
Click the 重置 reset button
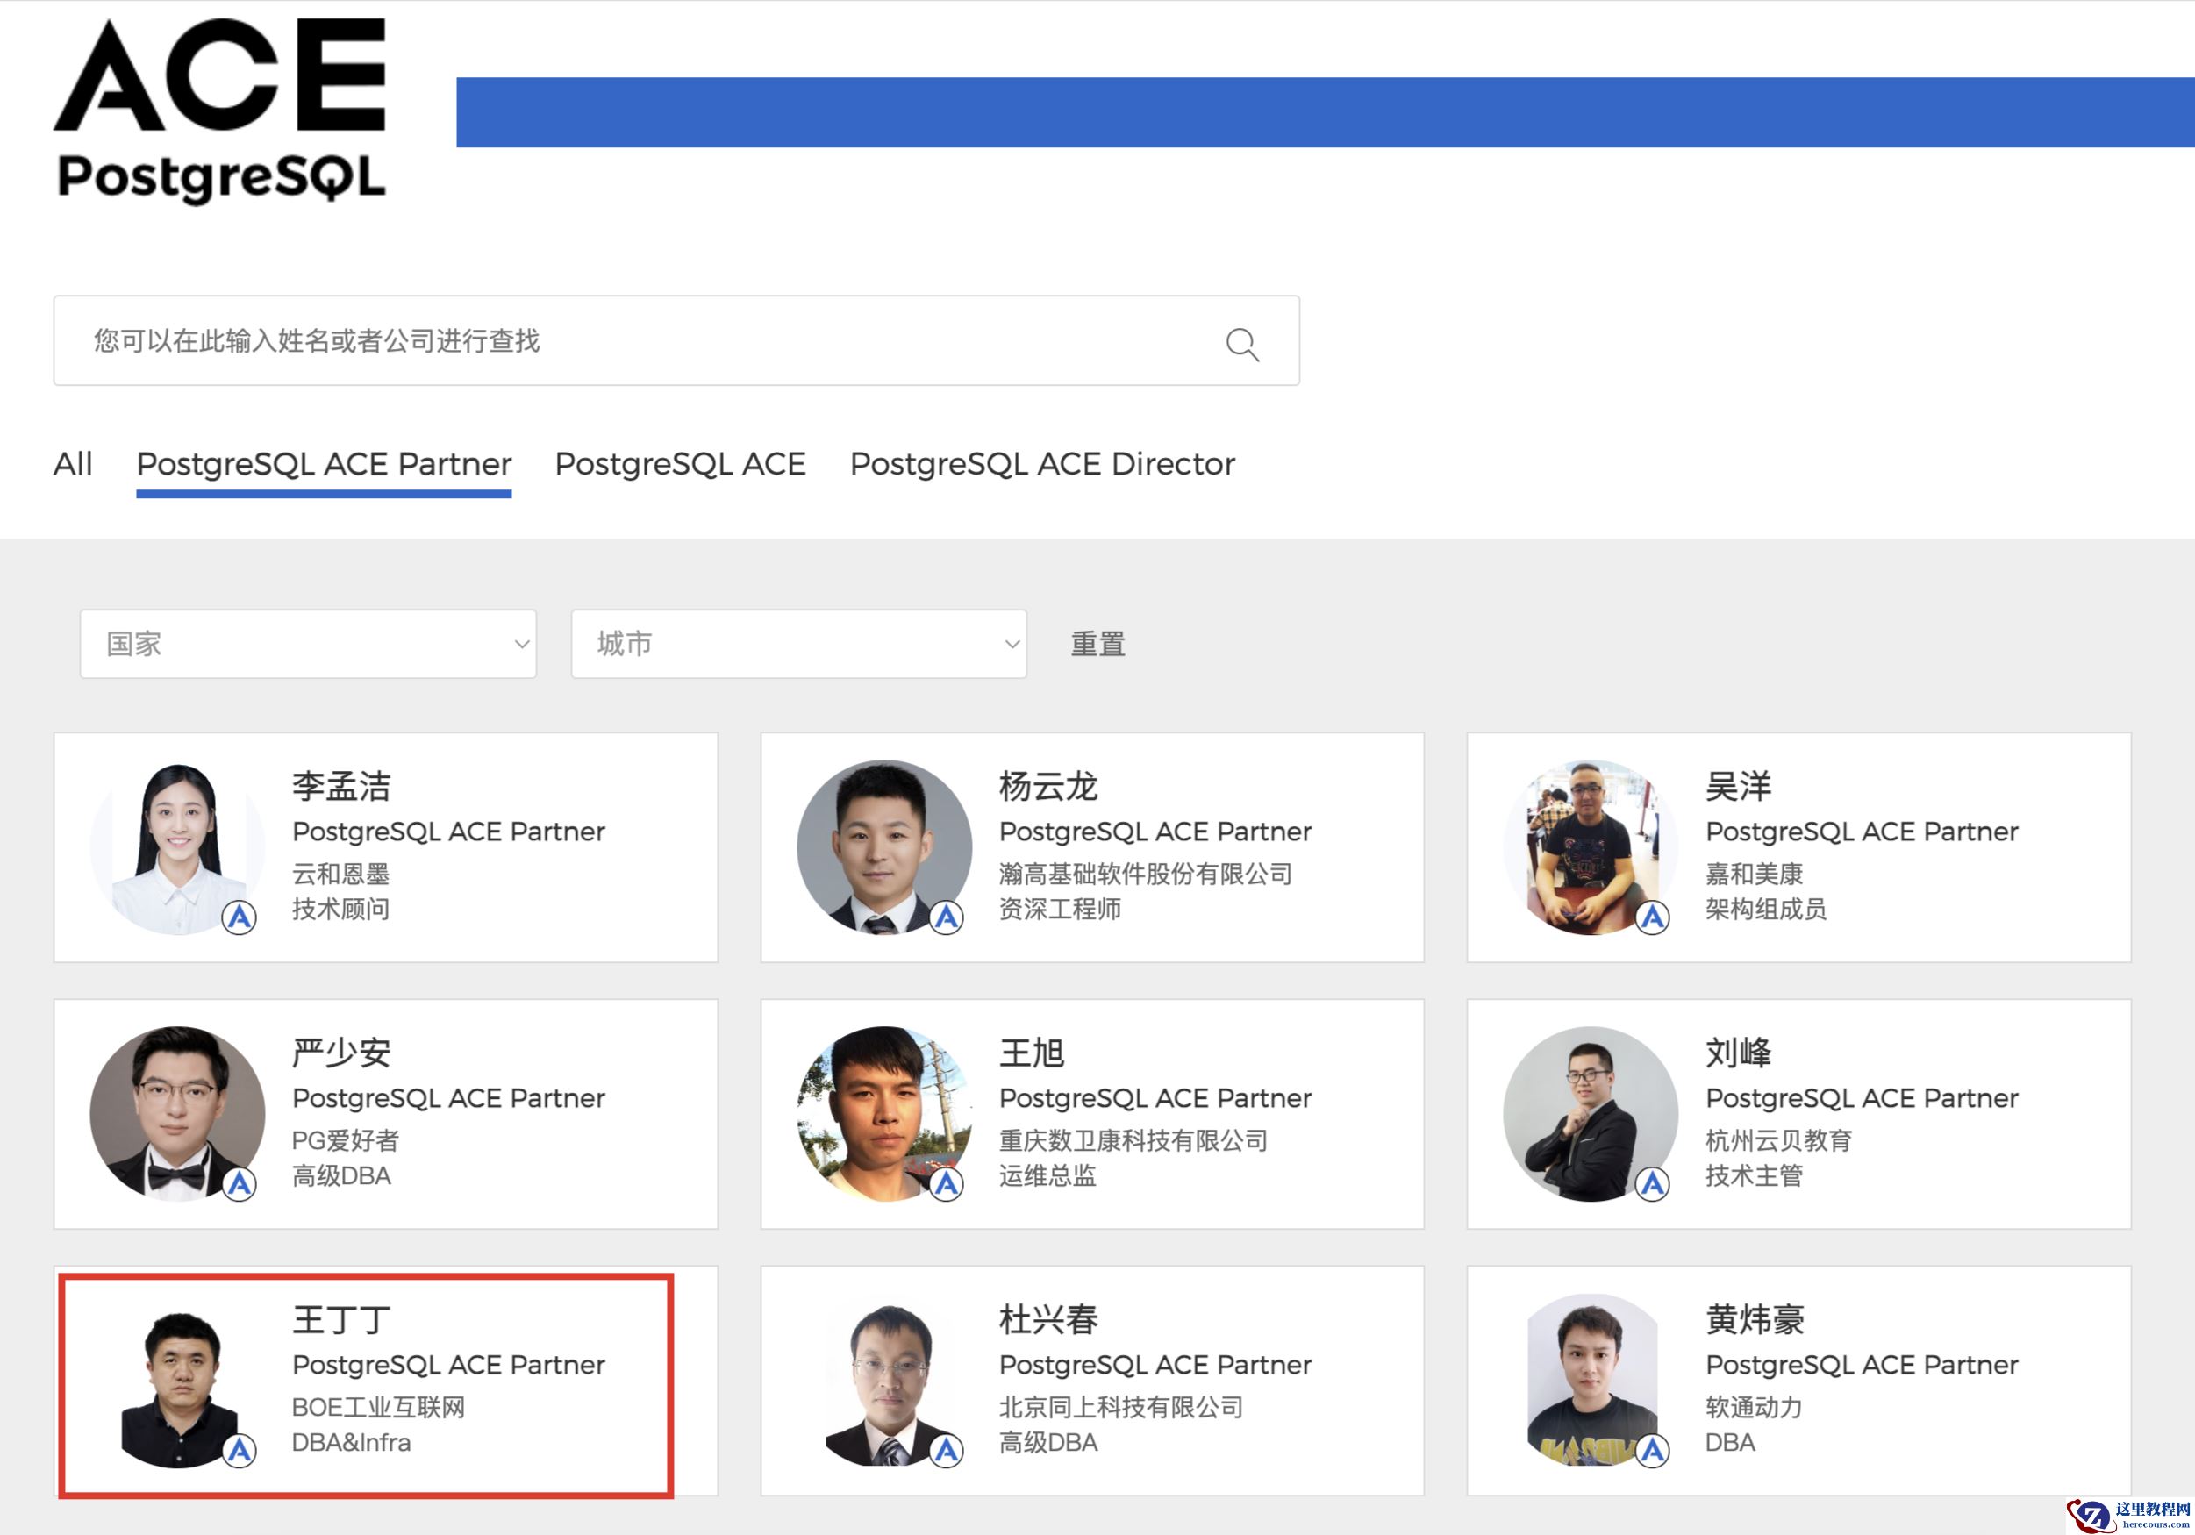point(1097,644)
